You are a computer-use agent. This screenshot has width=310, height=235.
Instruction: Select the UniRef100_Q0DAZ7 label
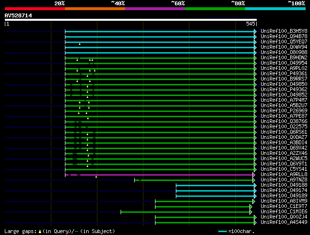(x=284, y=138)
